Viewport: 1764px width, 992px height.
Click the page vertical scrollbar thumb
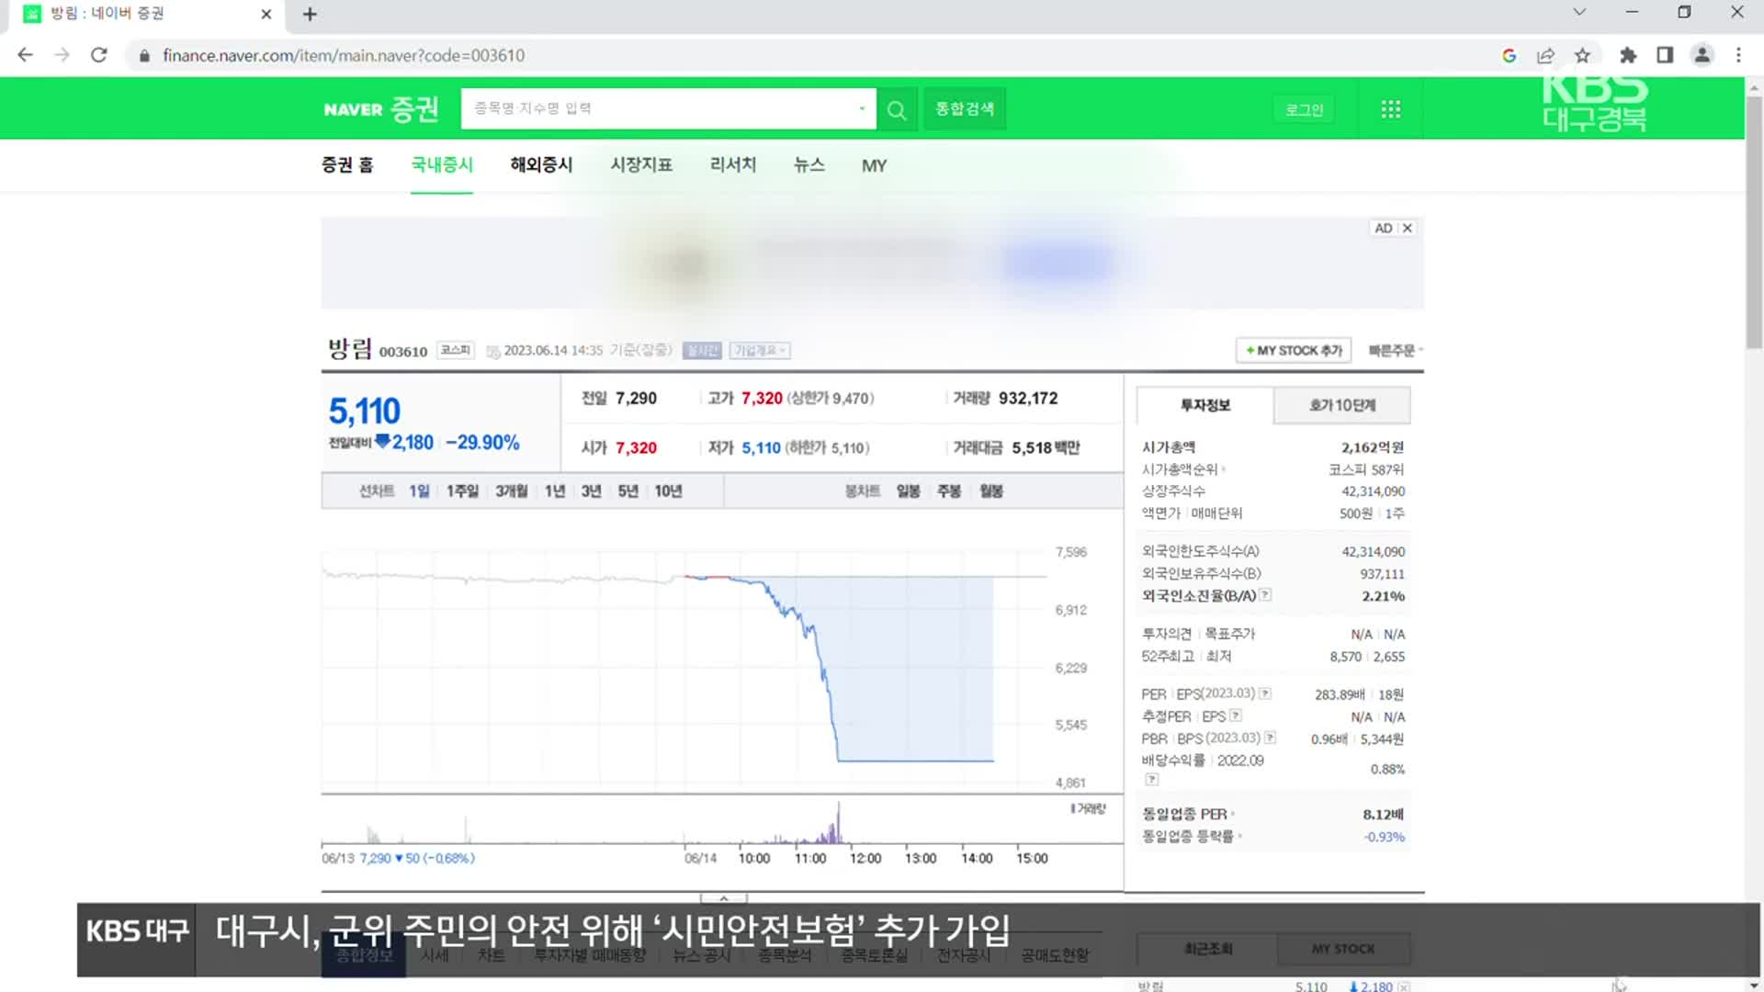tap(1754, 220)
